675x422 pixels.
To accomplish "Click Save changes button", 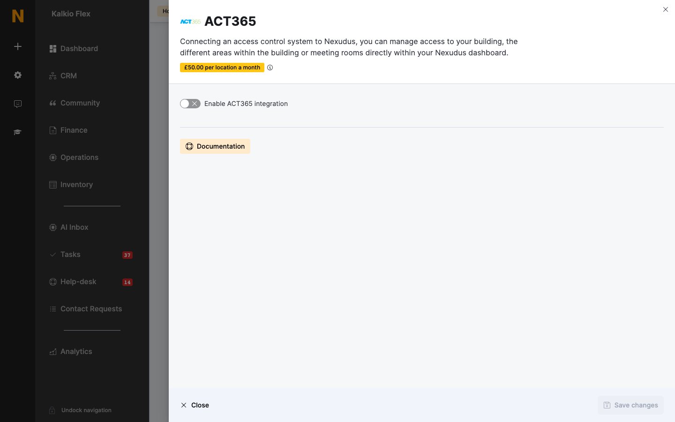I will tap(630, 405).
